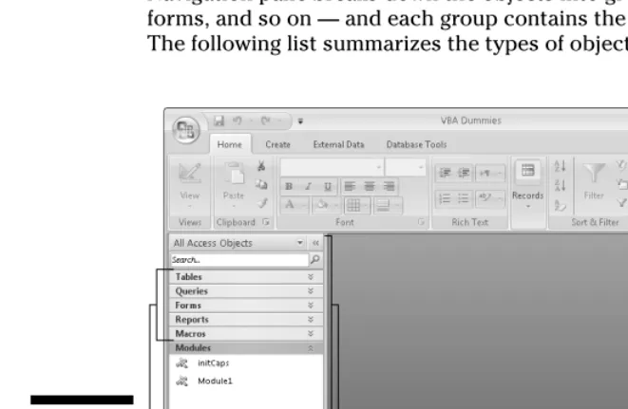The image size is (628, 409).
Task: Click the Sort Ascending icon
Action: [560, 166]
